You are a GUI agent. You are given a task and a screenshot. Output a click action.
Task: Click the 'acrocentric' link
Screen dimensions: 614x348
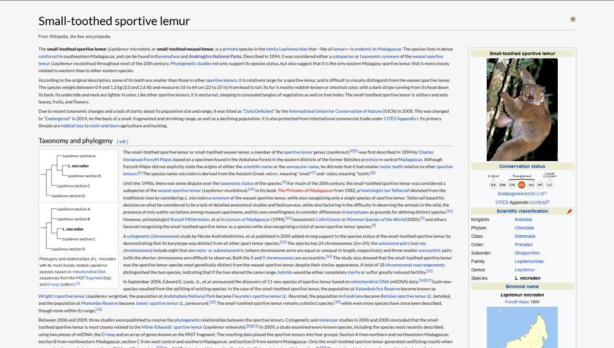point(429,250)
